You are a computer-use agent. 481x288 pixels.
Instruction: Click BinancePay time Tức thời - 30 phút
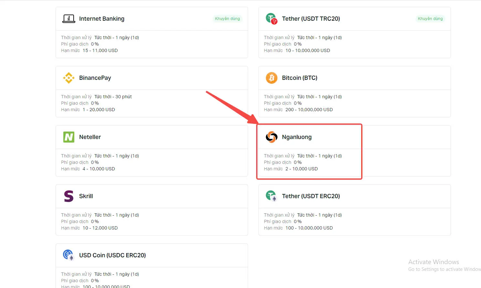tap(113, 97)
